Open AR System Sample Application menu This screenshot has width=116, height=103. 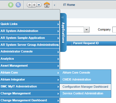30,38
